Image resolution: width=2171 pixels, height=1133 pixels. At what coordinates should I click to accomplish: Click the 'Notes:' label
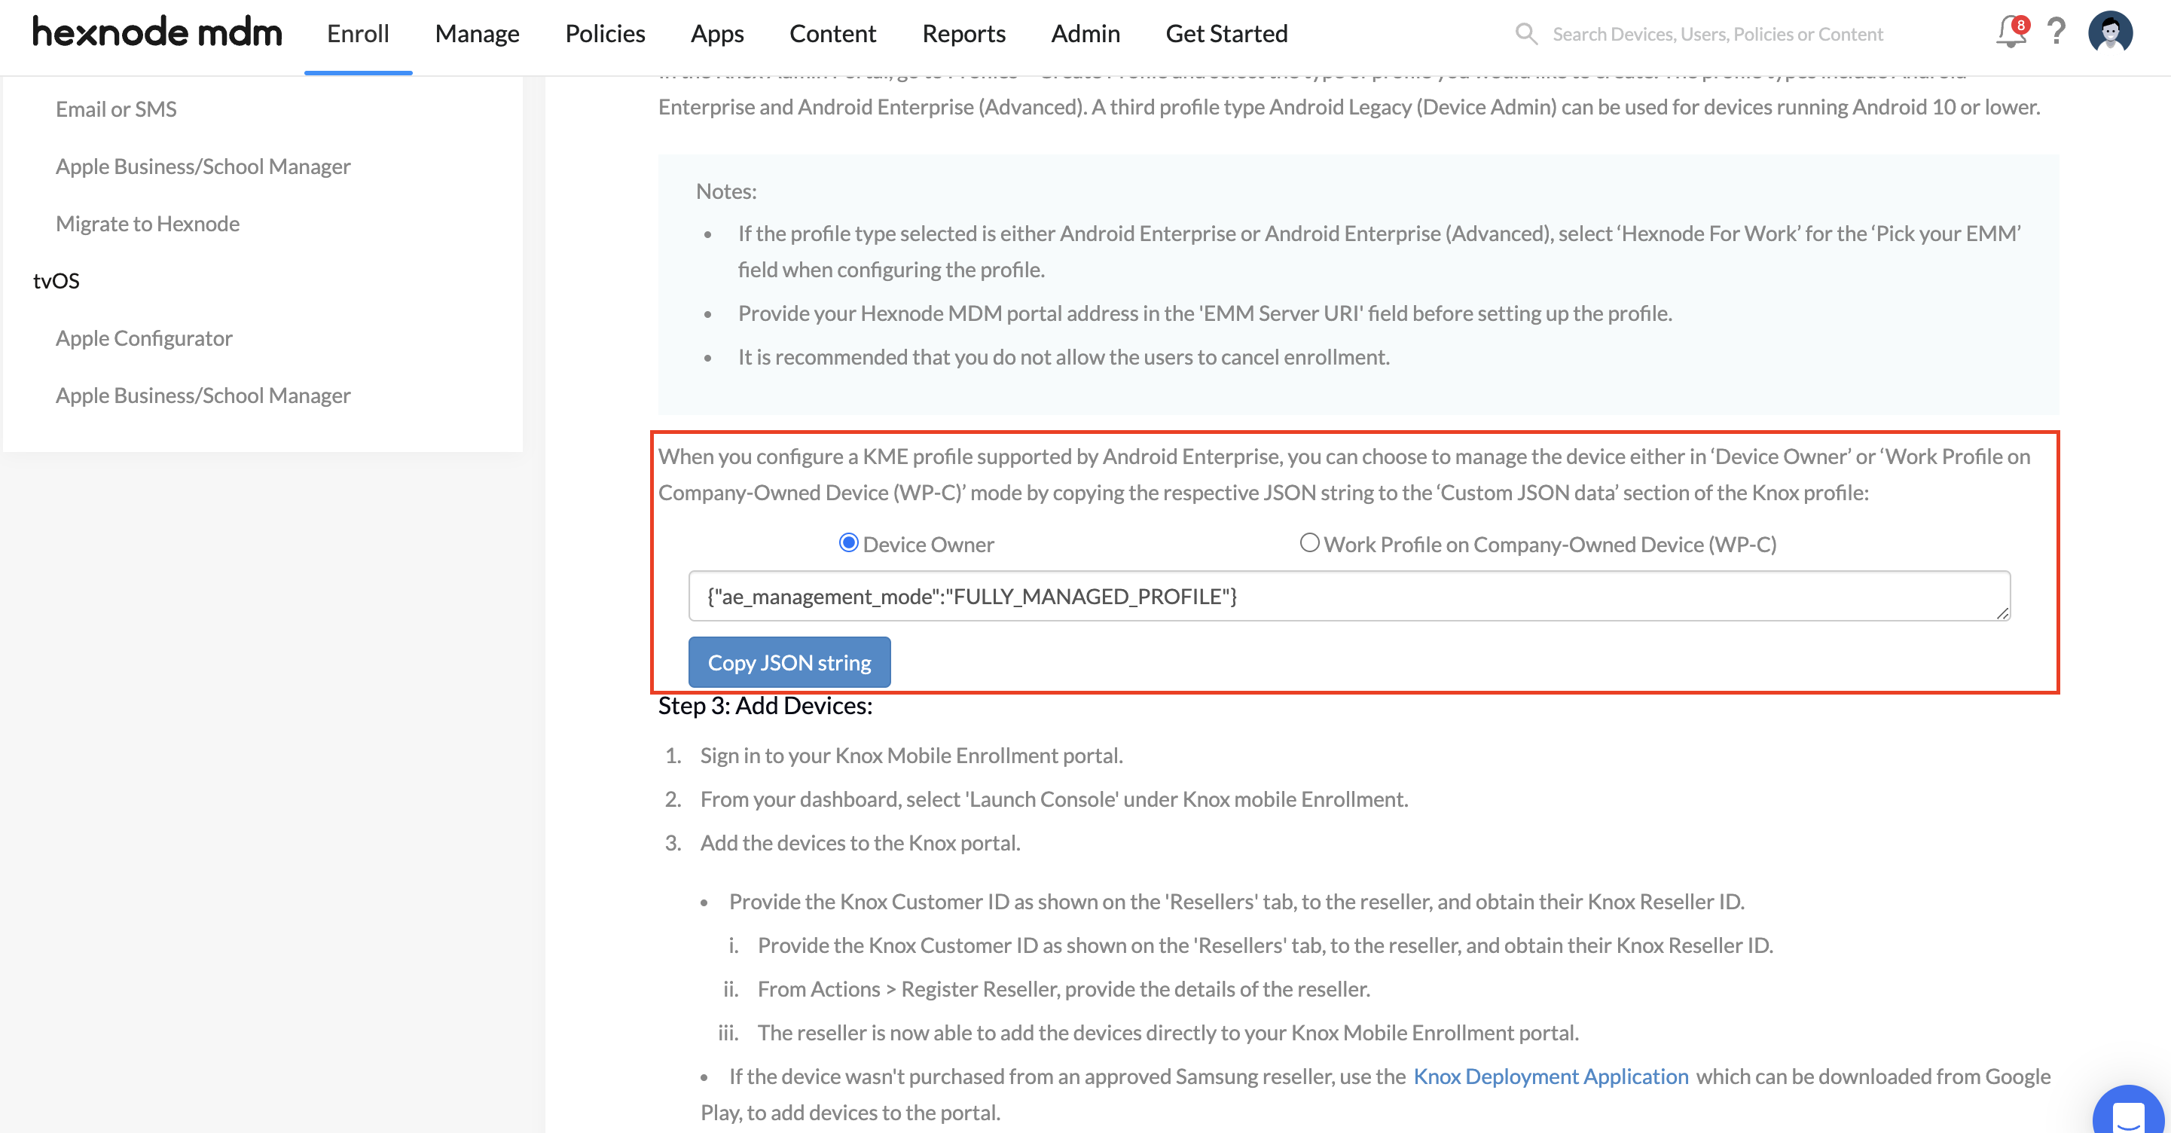click(x=726, y=191)
